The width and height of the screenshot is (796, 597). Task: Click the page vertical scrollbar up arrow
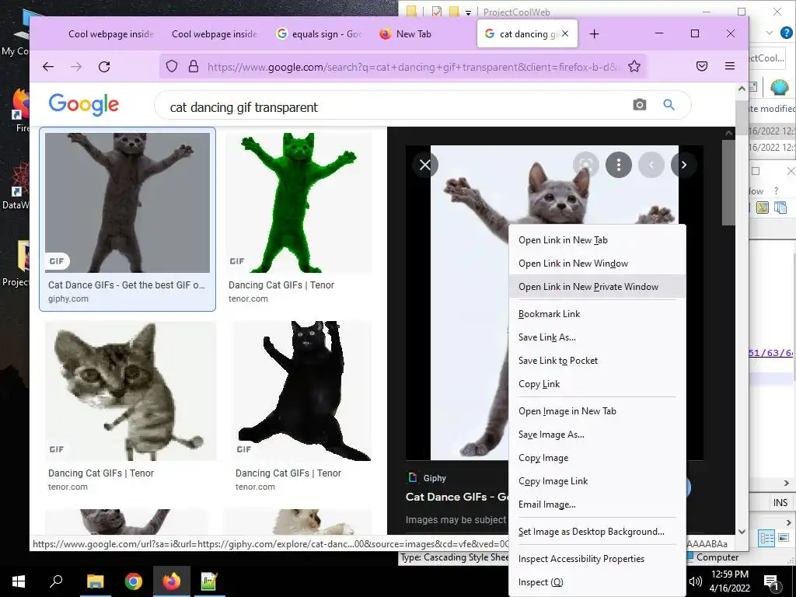pyautogui.click(x=742, y=89)
